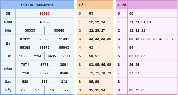Click "22, 26, 27" in Đầu table
This screenshot has height=95, width=178.
[97, 30]
